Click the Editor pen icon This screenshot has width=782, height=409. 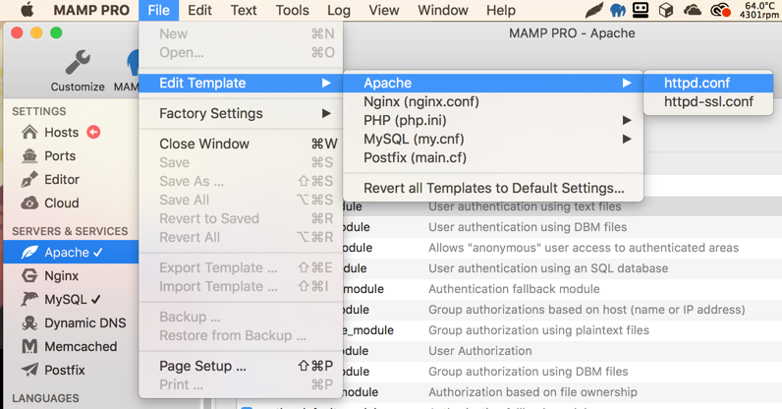pos(29,179)
